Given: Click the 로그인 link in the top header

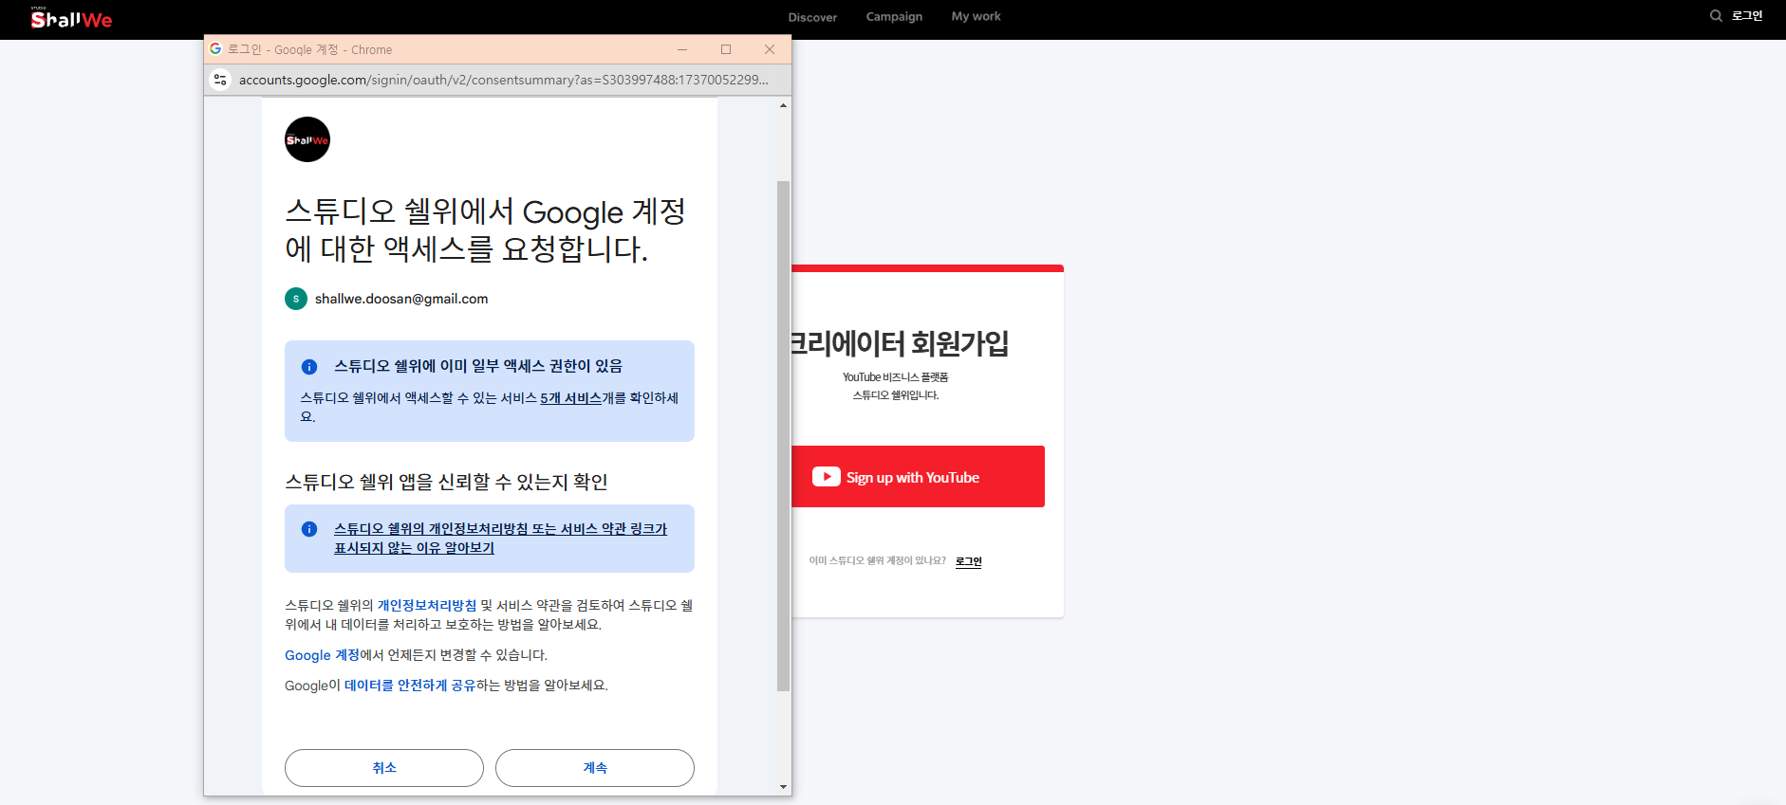Looking at the screenshot, I should coord(1747,16).
